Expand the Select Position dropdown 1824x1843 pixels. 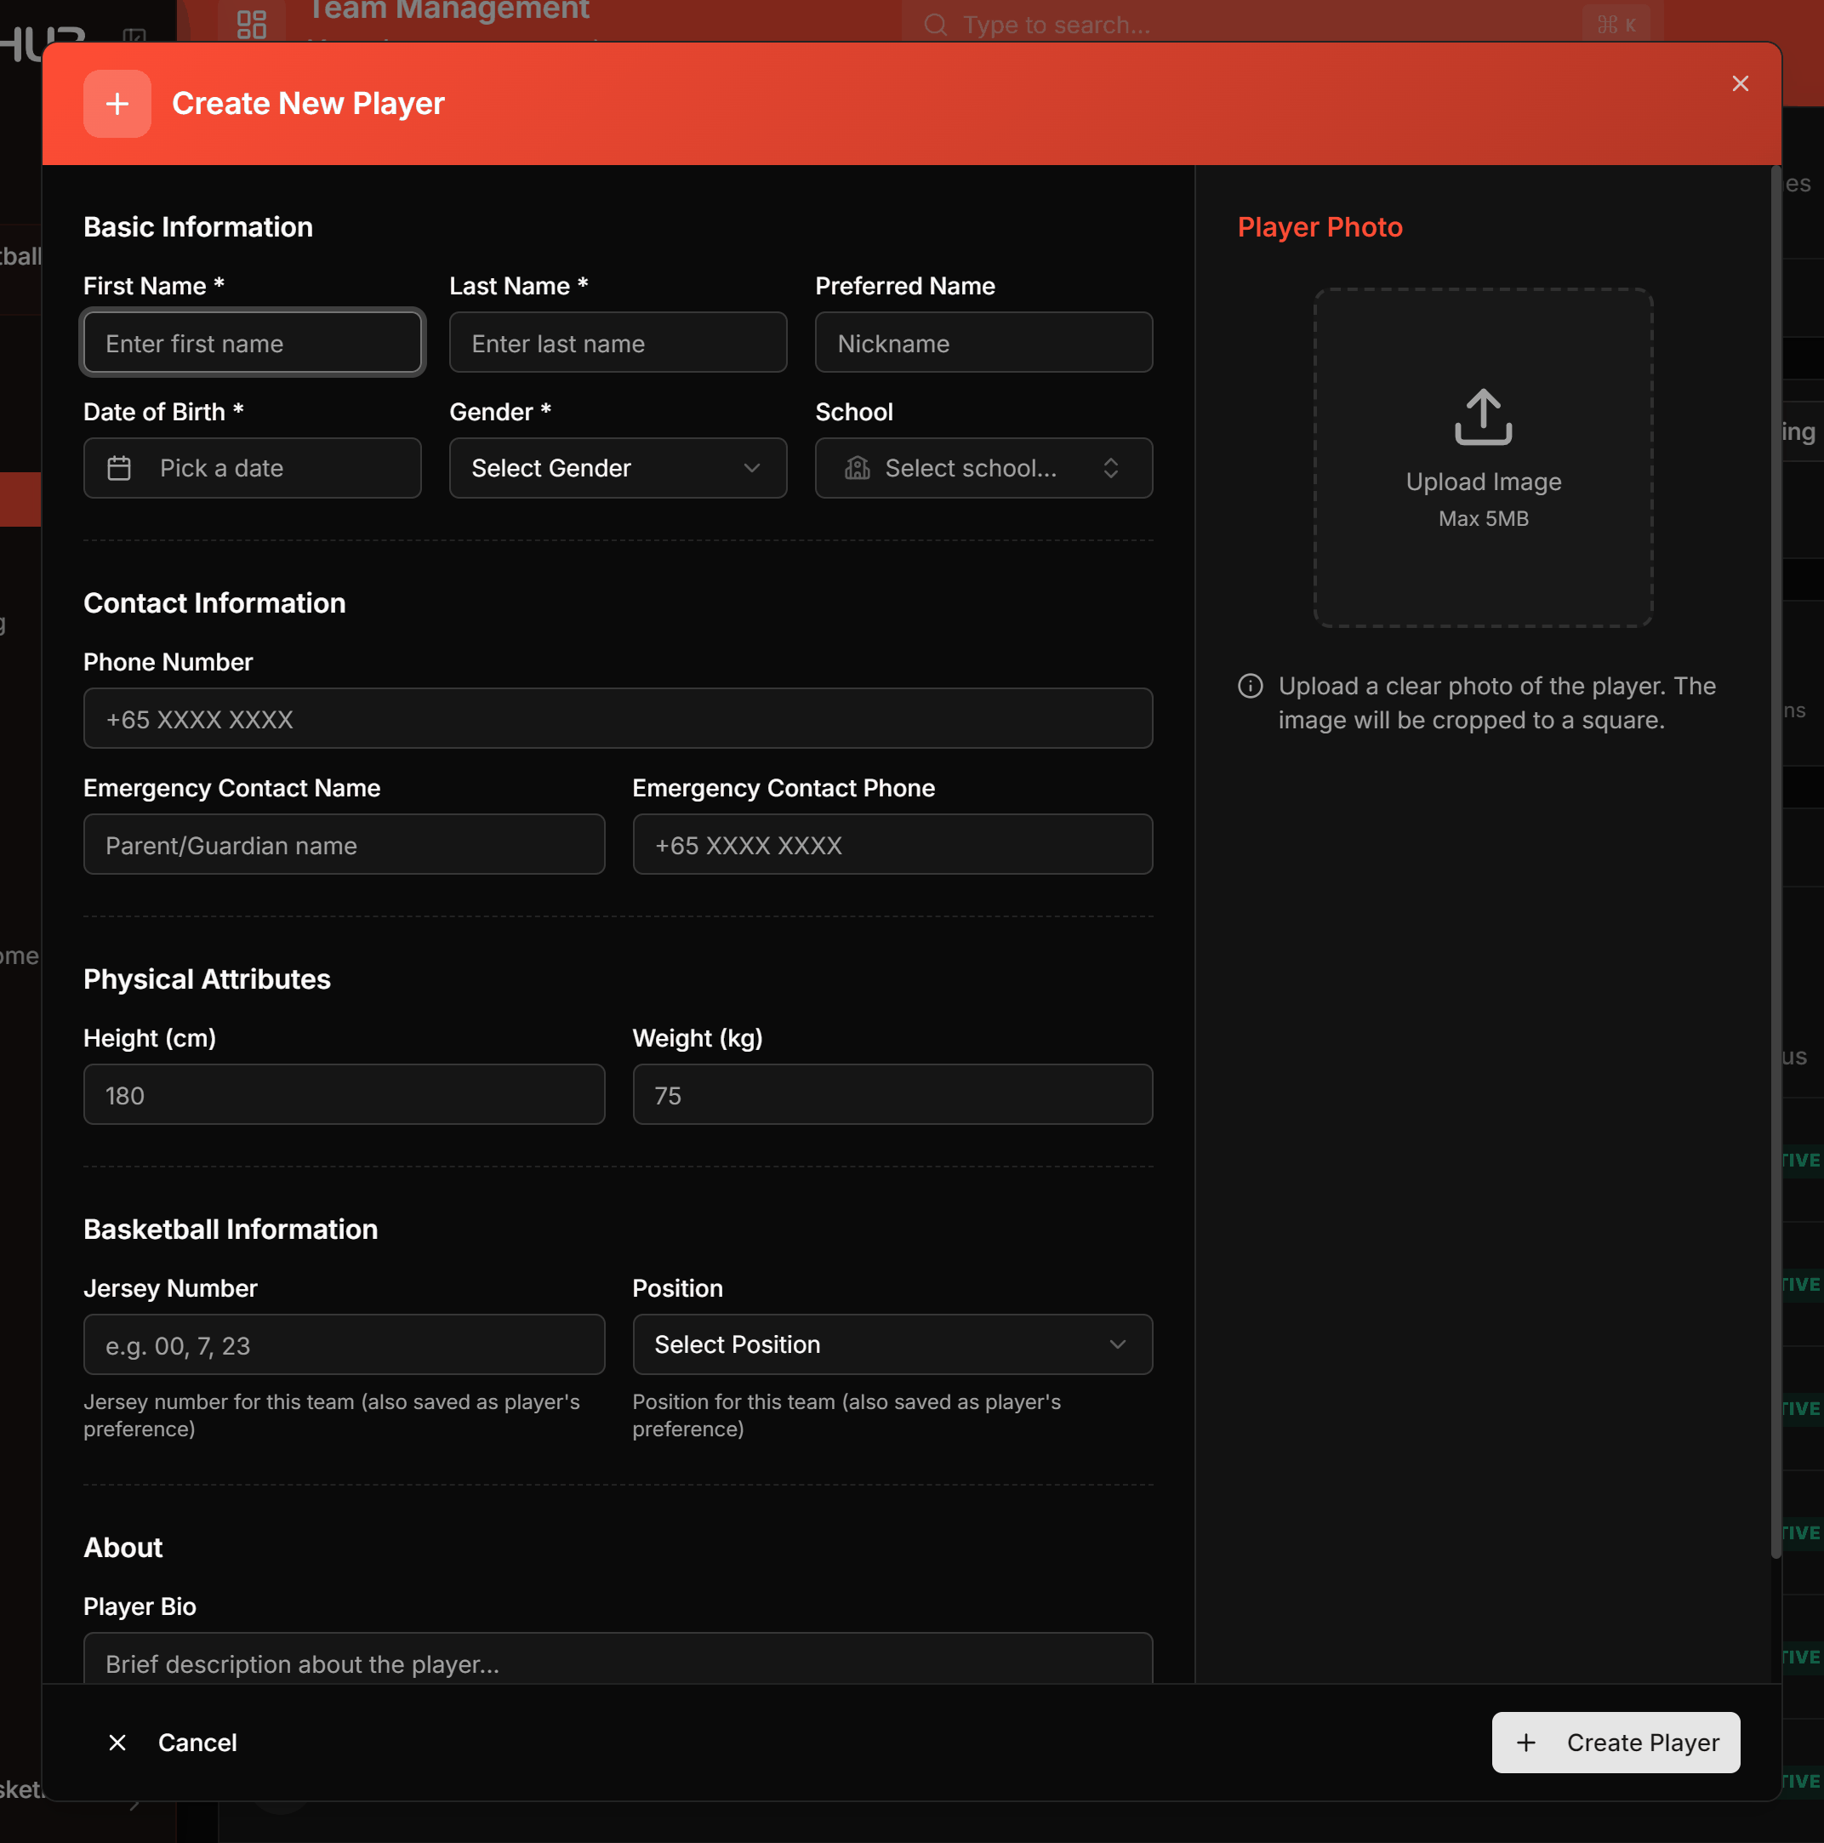click(892, 1344)
